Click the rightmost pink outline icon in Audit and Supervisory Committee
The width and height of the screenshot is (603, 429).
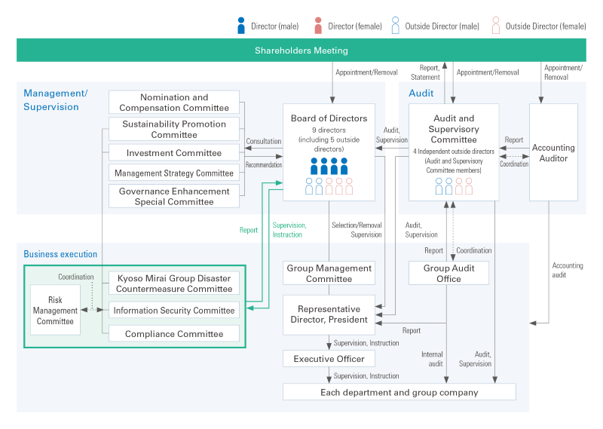point(469,186)
